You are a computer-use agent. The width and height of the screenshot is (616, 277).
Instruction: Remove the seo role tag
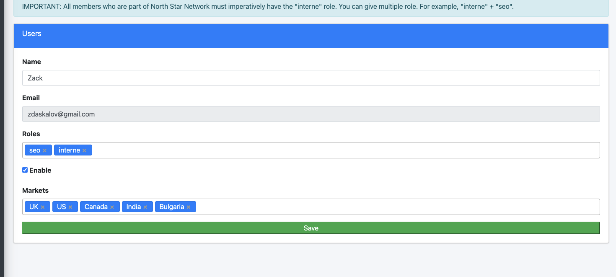click(44, 150)
